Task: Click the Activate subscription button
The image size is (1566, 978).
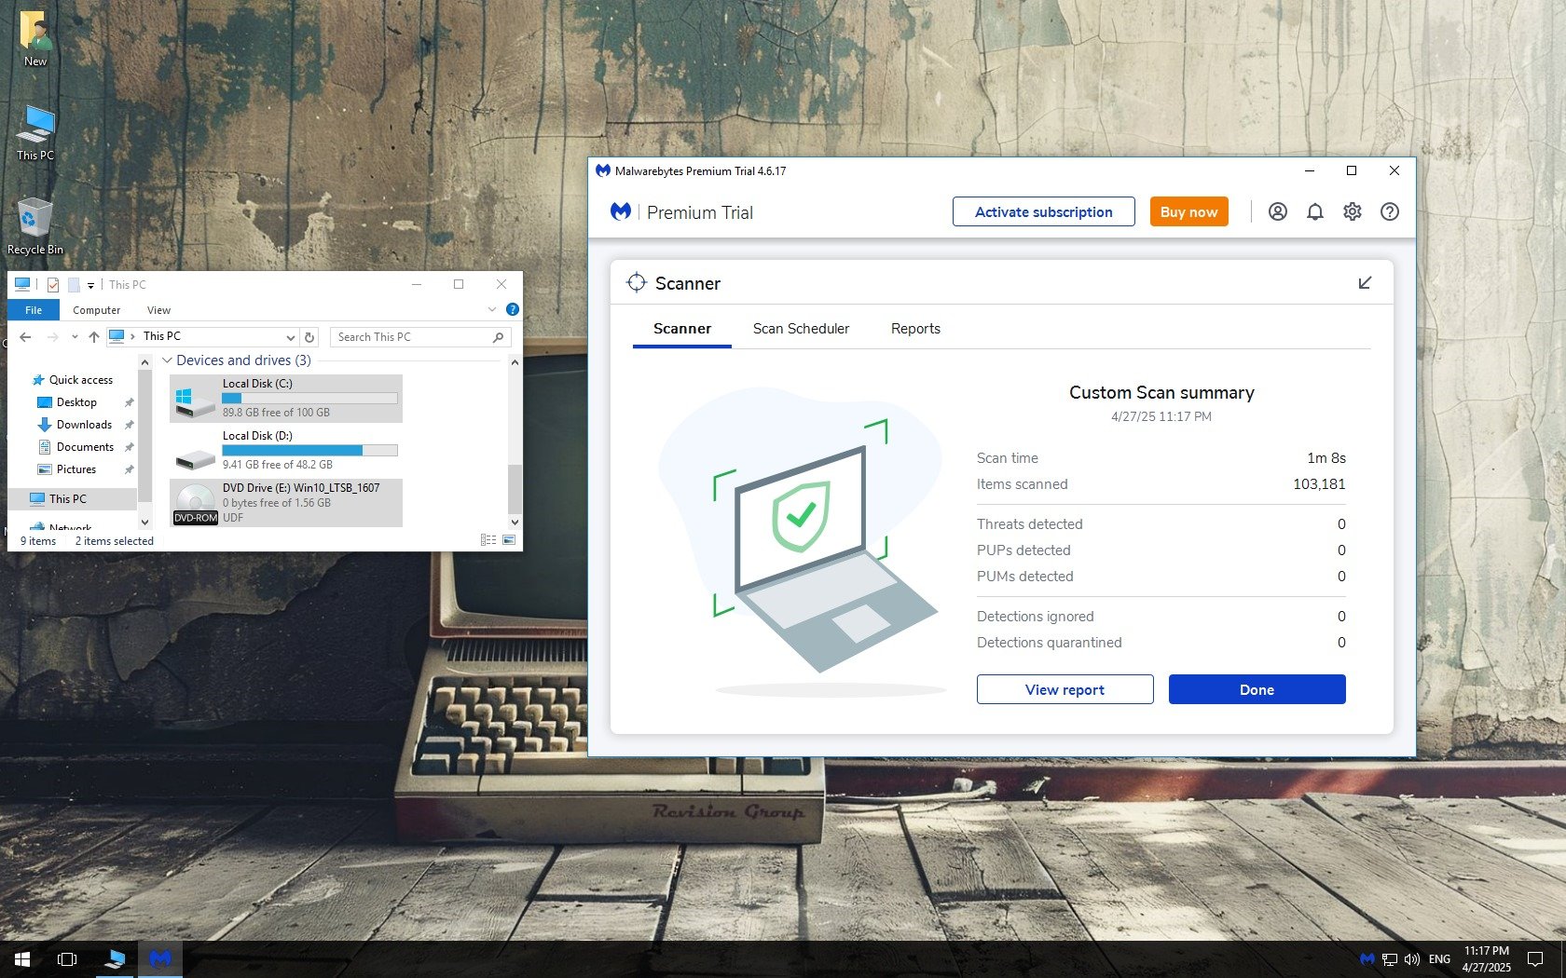Action: click(1044, 211)
